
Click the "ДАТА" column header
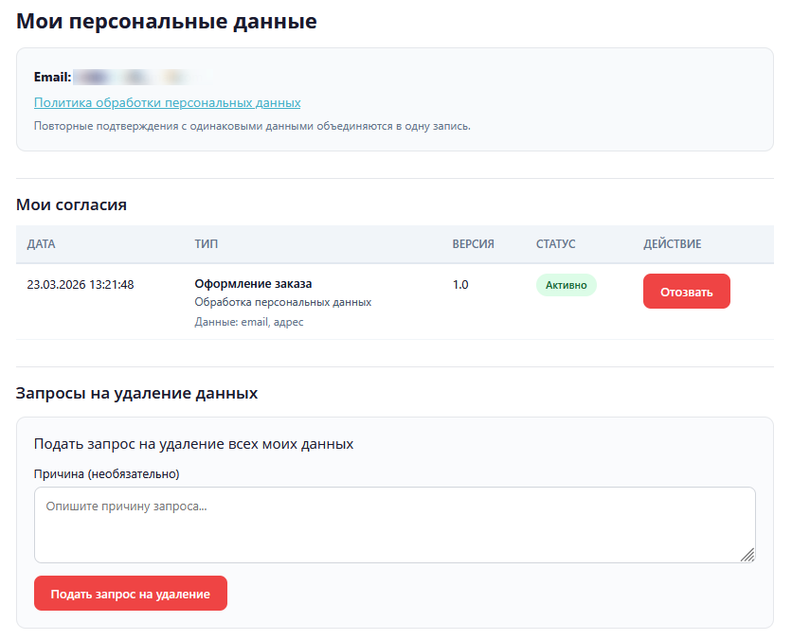[x=42, y=243]
